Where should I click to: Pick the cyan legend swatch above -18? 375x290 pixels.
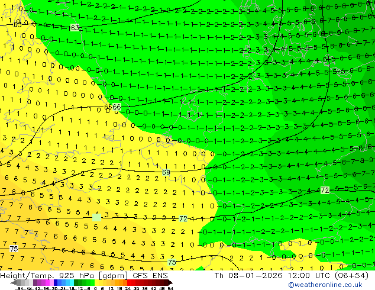point(72,282)
